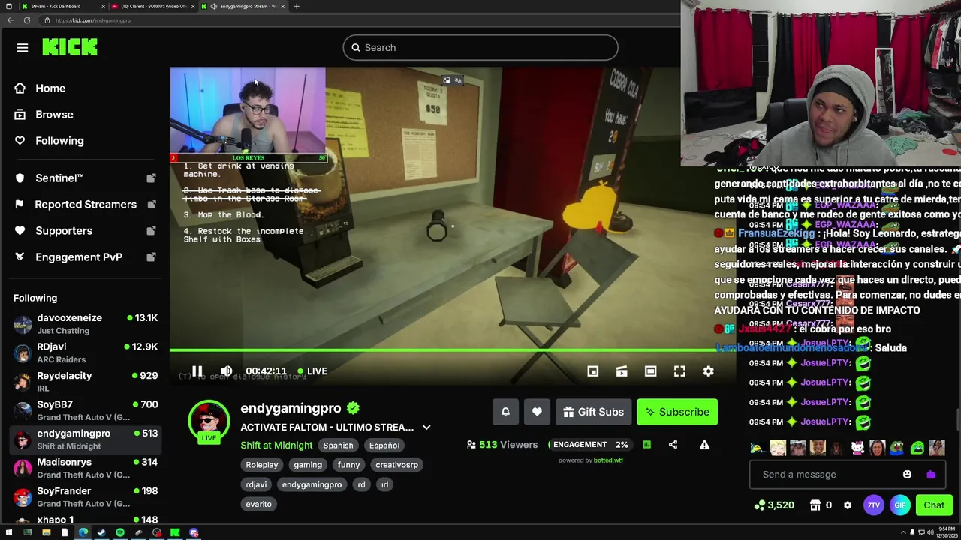Screen dimensions: 961x540
Task: Open the clip creation icon
Action: point(622,371)
